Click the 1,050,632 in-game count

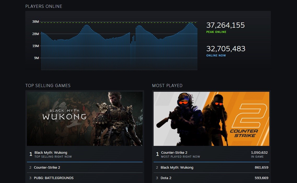click(x=259, y=152)
